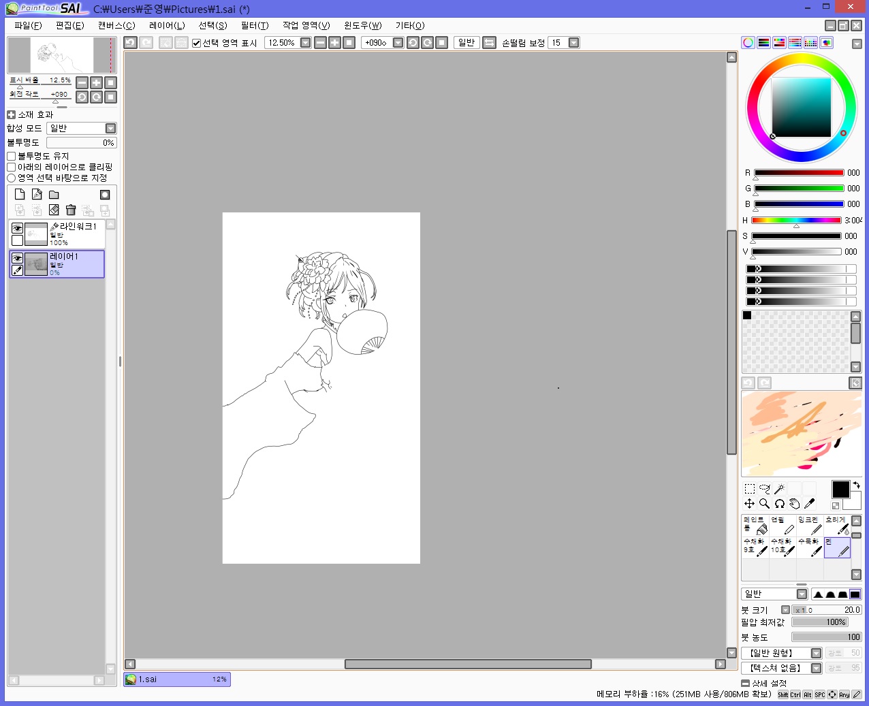Open the 레이어(L) menu
Viewport: 869px width, 706px height.
coord(167,25)
